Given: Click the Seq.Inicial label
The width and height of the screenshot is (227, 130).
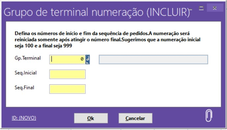Looking at the screenshot, I should click(x=26, y=73).
